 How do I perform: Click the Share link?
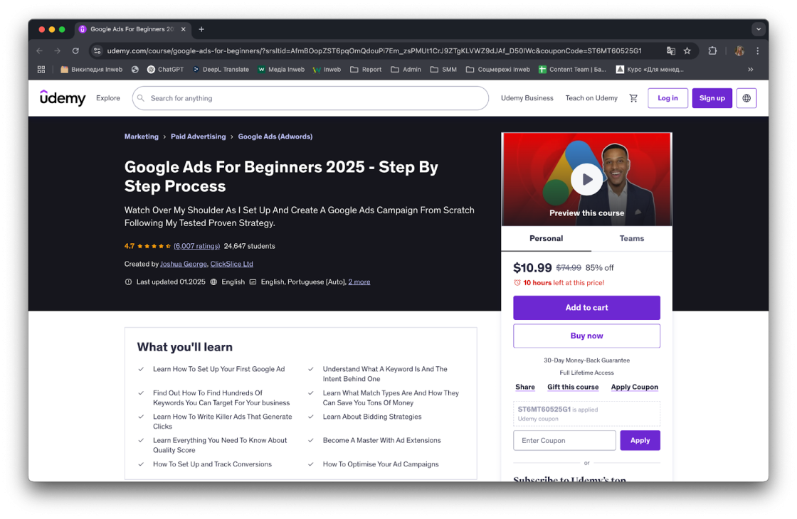coord(525,387)
